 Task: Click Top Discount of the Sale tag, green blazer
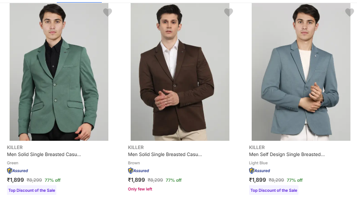(x=32, y=190)
